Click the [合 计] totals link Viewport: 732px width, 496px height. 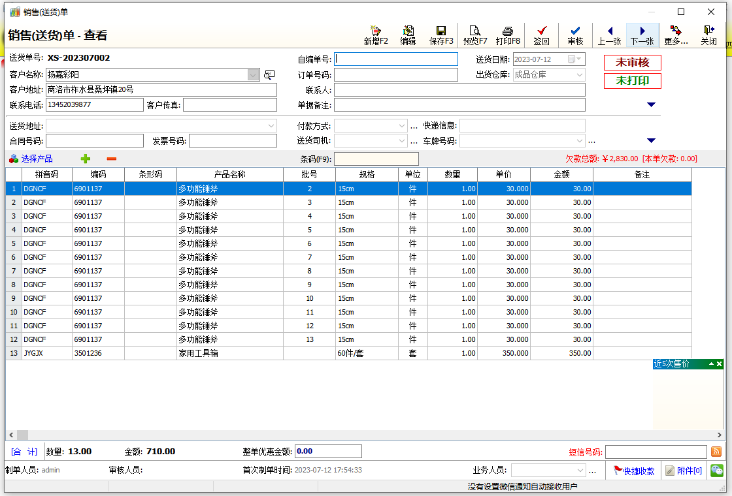click(24, 452)
